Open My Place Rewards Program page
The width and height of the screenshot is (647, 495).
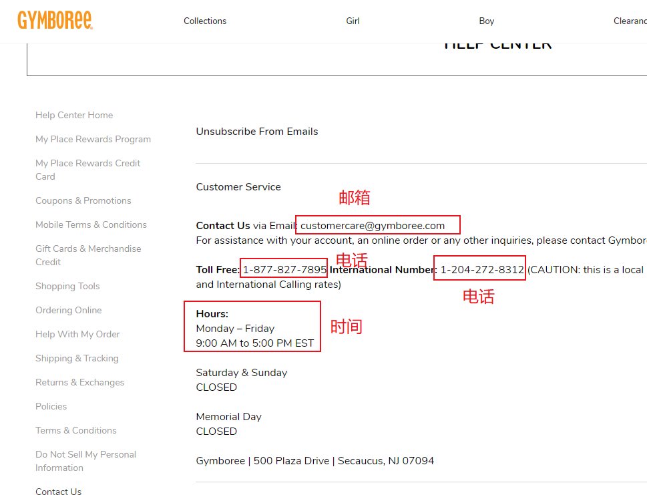(x=93, y=139)
